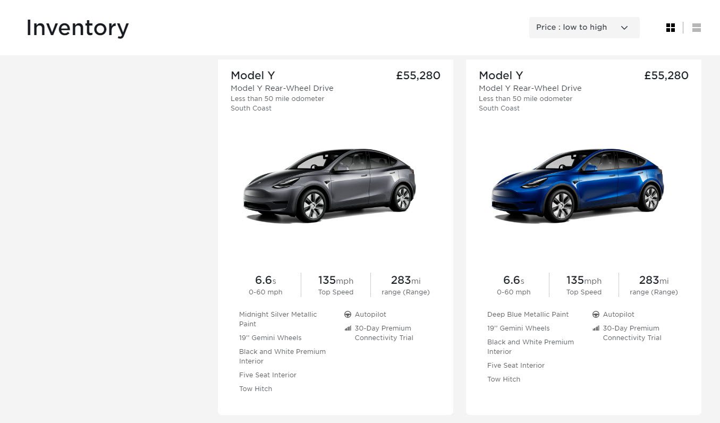Viewport: 720px width, 423px height.
Task: Click the sort dropdown chevron arrow
Action: coord(624,28)
